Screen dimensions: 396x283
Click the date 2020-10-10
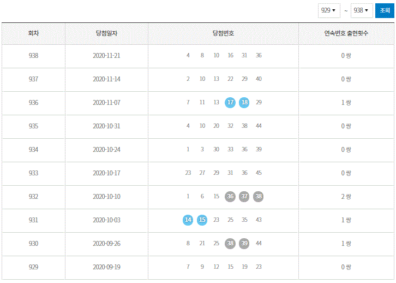106,197
